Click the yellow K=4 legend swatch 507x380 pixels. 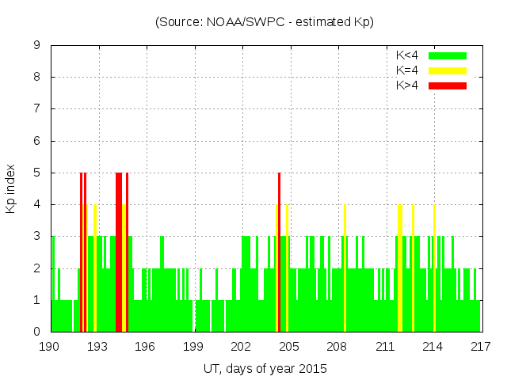coord(448,70)
